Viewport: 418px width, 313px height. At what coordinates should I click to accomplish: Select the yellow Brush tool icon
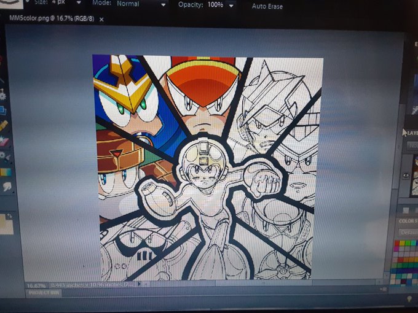click(x=4, y=126)
